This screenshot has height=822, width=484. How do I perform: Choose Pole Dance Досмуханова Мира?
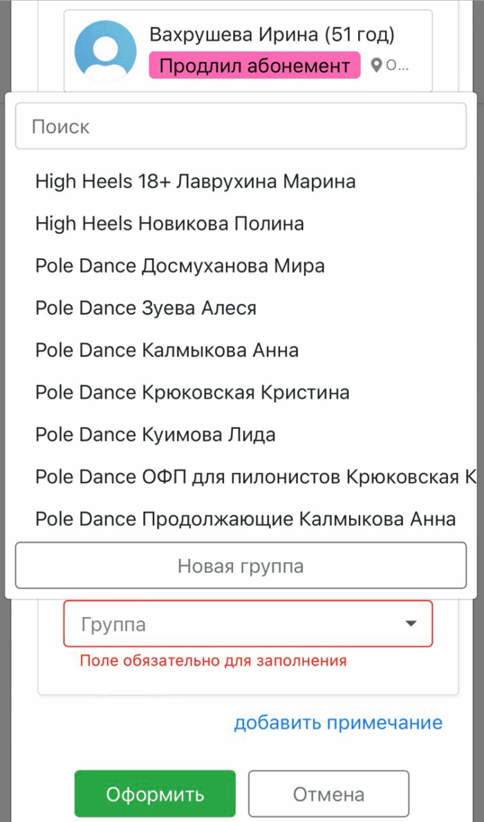pos(180,266)
